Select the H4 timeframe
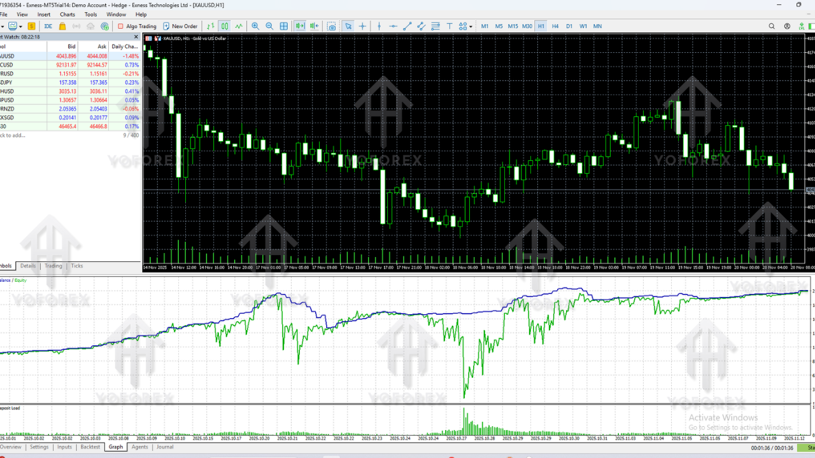This screenshot has width=815, height=458. 555,26
